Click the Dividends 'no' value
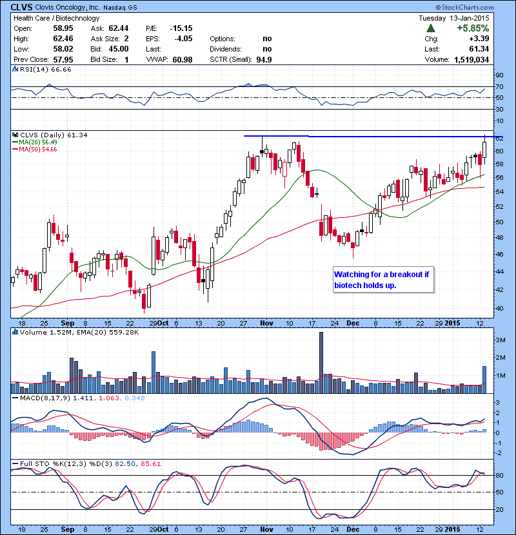Viewport: 516px width, 535px height. [267, 49]
